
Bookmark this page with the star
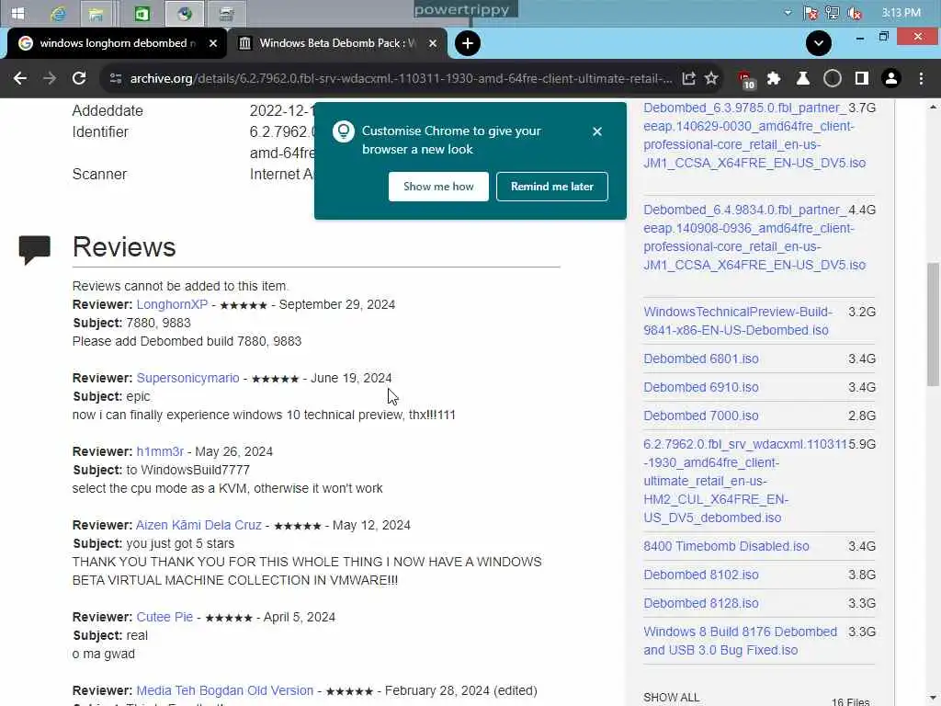[711, 79]
